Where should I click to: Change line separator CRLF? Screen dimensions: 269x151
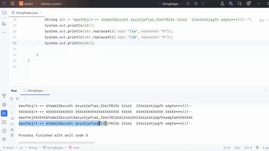pos(237,148)
